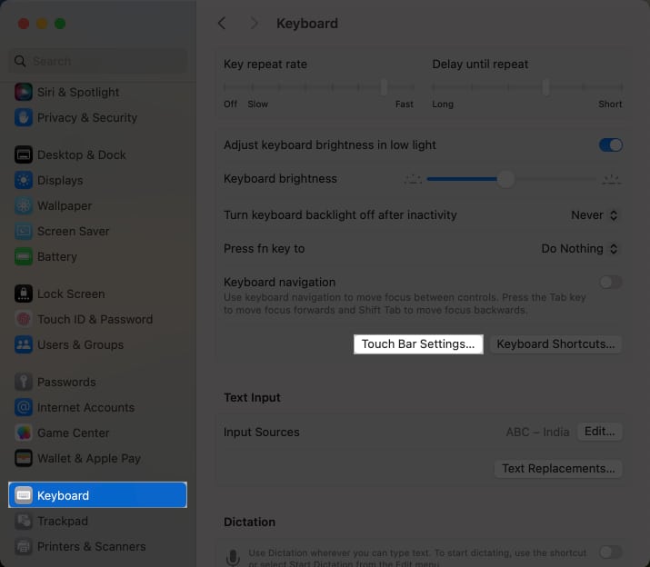Click the yellow minimize window button

pos(42,24)
